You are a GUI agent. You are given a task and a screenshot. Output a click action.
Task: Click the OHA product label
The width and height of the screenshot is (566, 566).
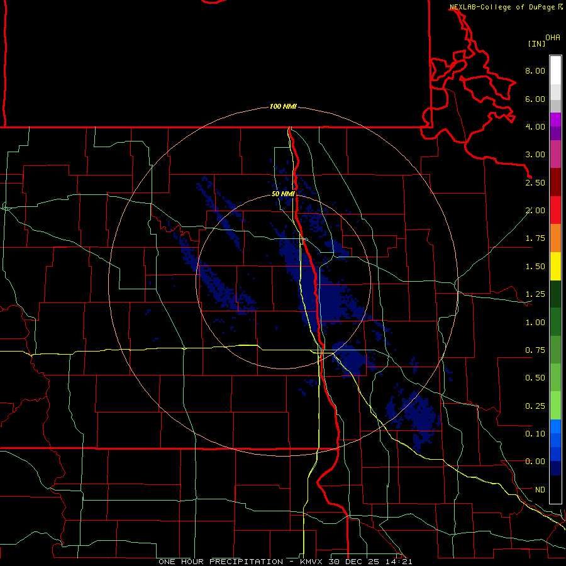click(x=553, y=38)
